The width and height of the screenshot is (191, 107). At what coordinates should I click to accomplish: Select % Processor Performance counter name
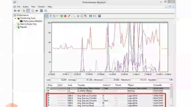click(89, 88)
